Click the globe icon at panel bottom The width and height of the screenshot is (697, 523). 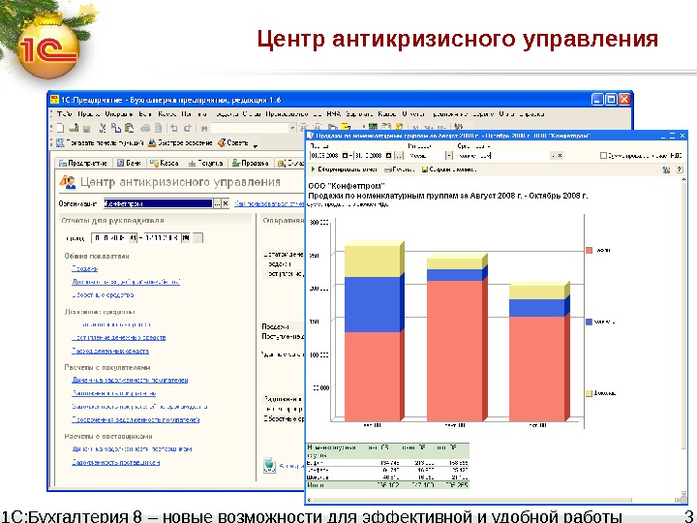pos(269,466)
